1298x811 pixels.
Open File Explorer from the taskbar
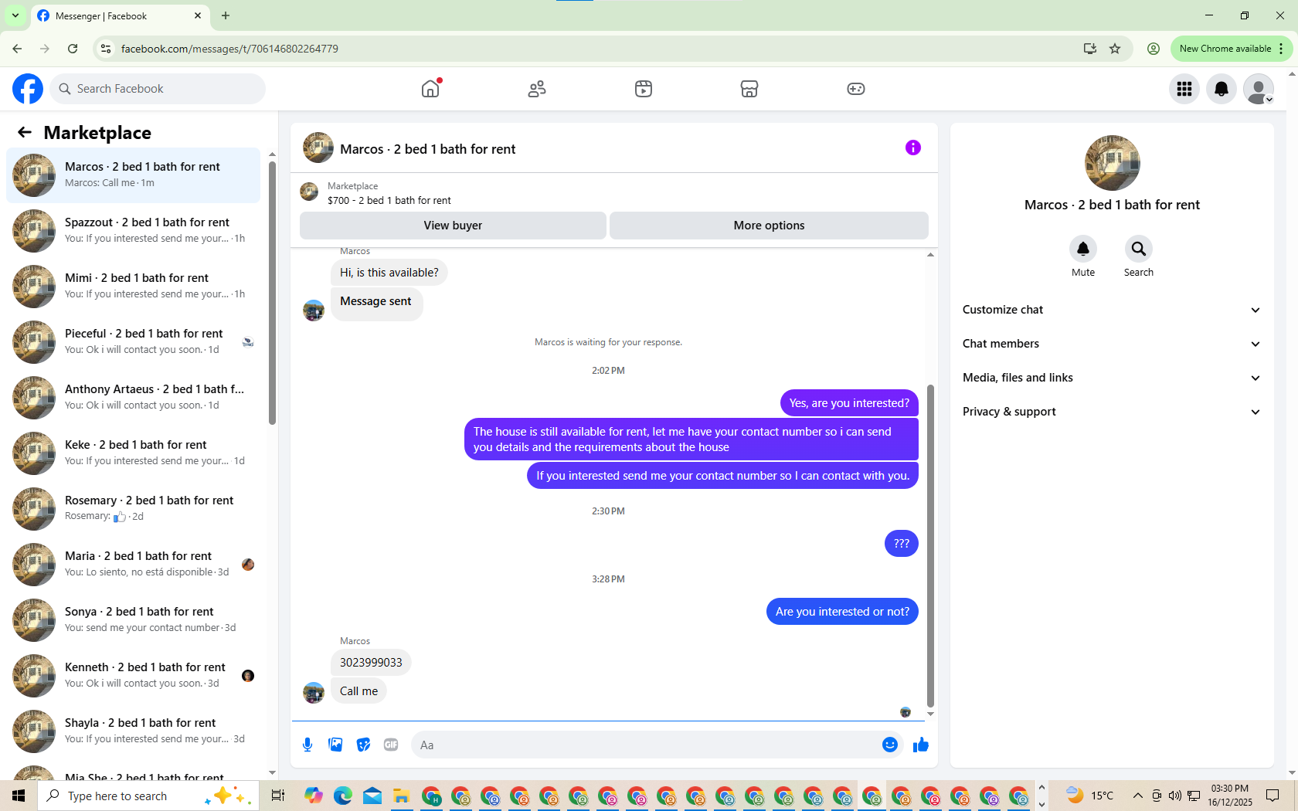coord(402,796)
